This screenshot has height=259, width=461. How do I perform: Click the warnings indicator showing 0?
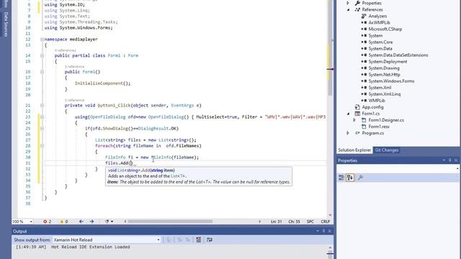[64, 222]
